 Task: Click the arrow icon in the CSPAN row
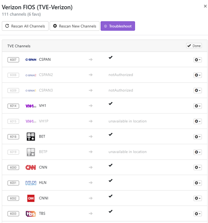[91, 59]
